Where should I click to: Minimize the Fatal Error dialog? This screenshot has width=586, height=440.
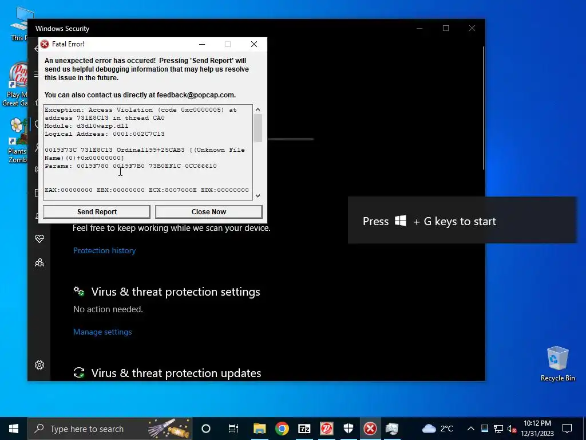(x=202, y=44)
